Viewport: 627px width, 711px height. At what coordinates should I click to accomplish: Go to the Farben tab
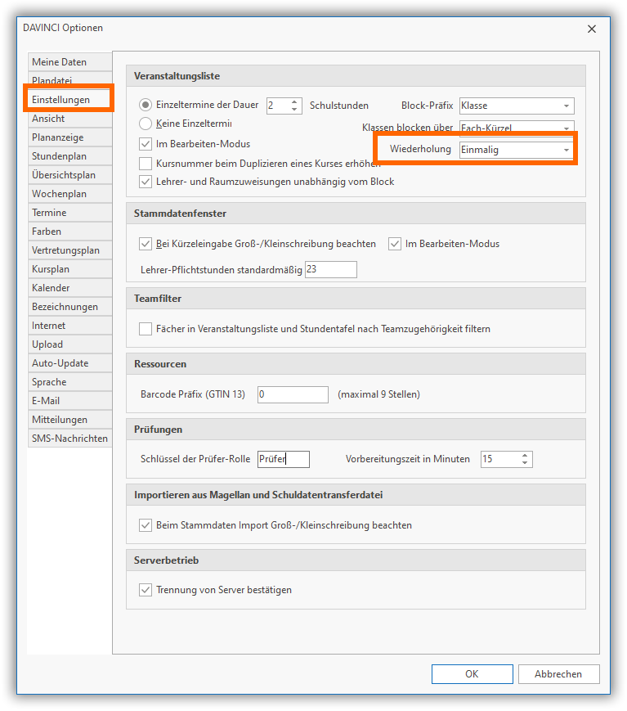click(x=47, y=232)
